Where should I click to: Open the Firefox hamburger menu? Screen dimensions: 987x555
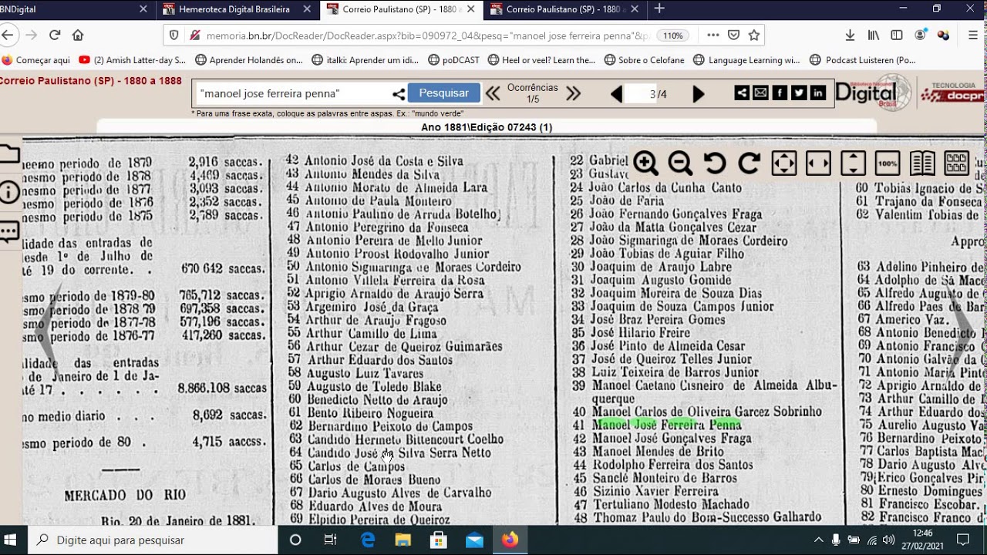pos(973,35)
